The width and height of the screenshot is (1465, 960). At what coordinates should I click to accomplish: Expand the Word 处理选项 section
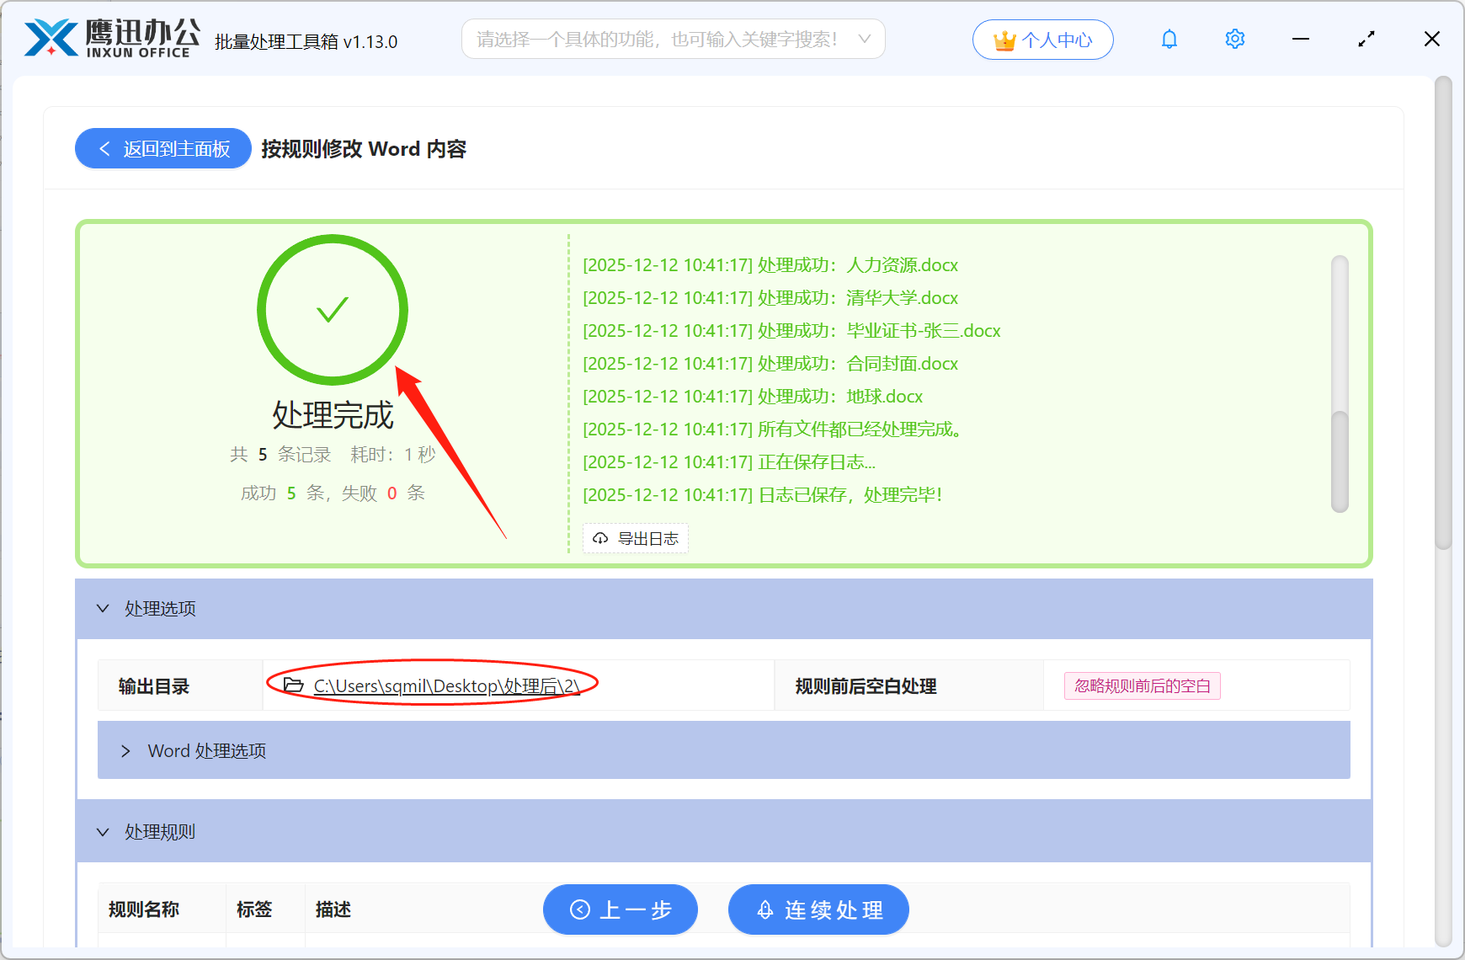click(x=127, y=750)
